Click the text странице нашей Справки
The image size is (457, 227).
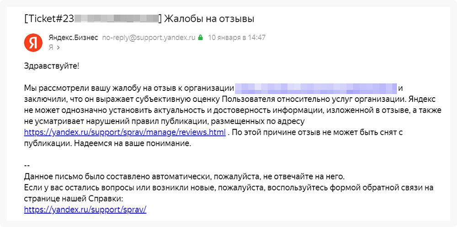pos(74,199)
